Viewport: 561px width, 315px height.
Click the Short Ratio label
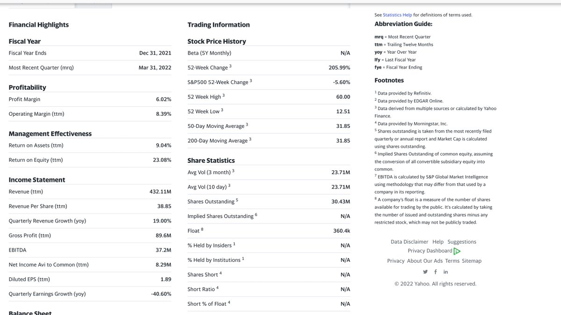203,289
